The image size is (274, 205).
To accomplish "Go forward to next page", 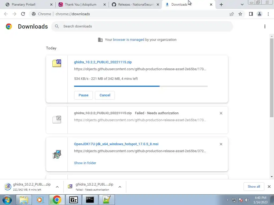I will pos(14,14).
